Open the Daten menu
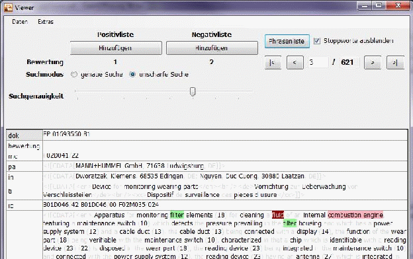The height and width of the screenshot is (259, 413). tap(20, 22)
